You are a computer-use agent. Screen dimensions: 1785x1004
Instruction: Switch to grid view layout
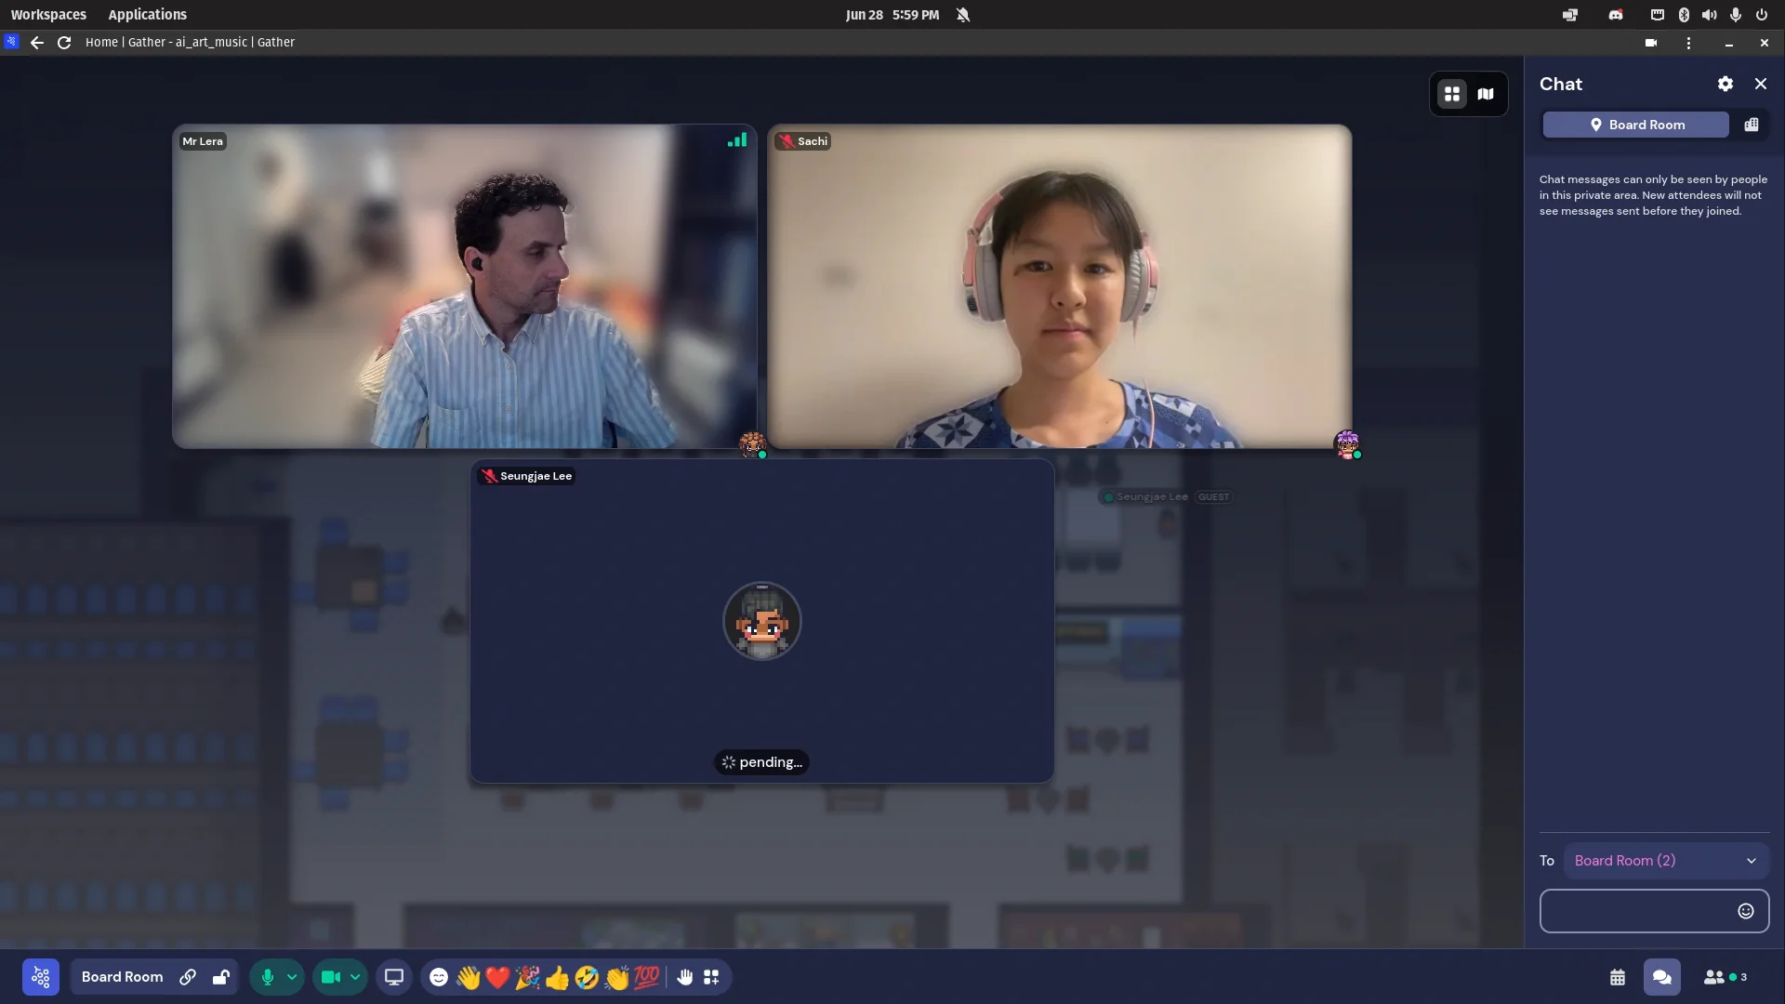pyautogui.click(x=1452, y=94)
